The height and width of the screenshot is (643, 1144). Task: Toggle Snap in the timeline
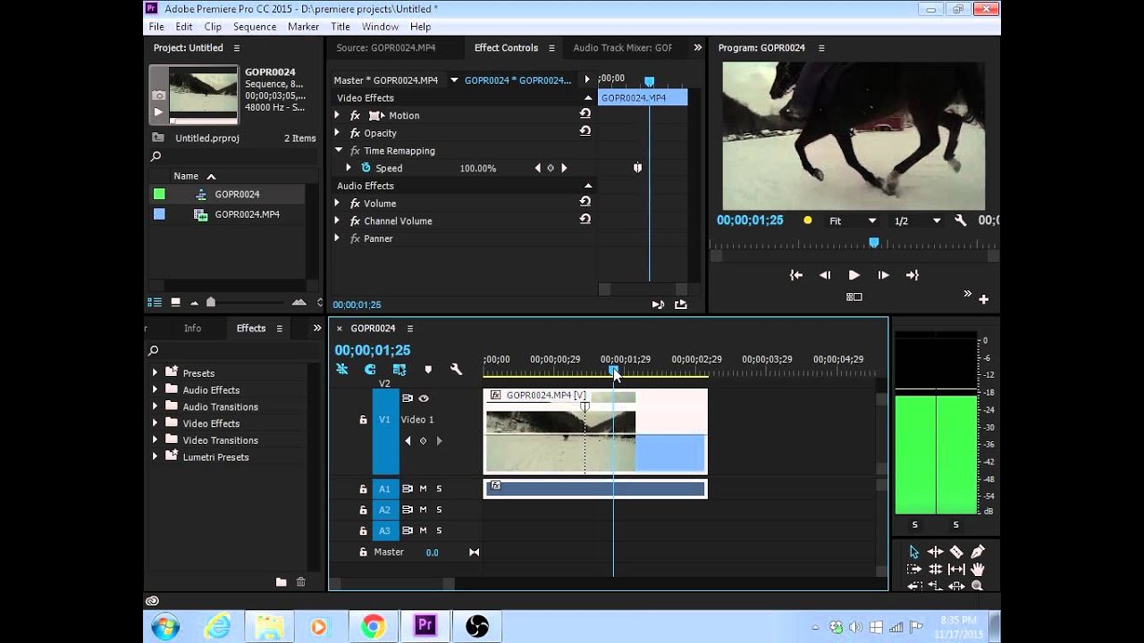pyautogui.click(x=370, y=370)
